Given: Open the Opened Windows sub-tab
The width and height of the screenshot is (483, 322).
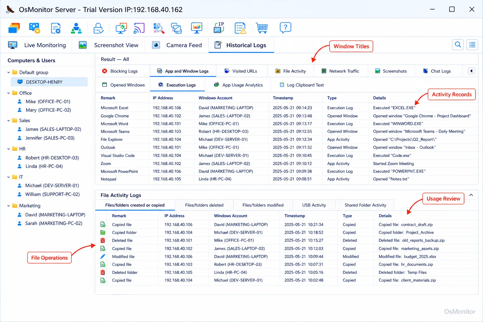Looking at the screenshot, I should pos(124,85).
